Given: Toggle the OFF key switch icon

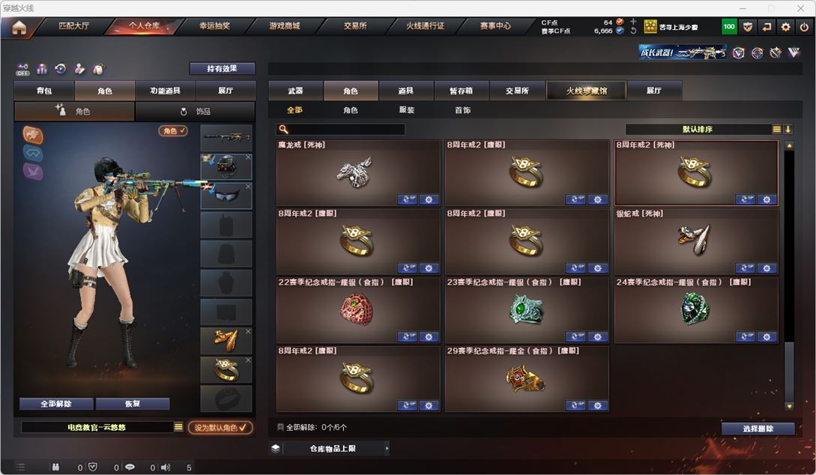Looking at the screenshot, I should (x=22, y=69).
